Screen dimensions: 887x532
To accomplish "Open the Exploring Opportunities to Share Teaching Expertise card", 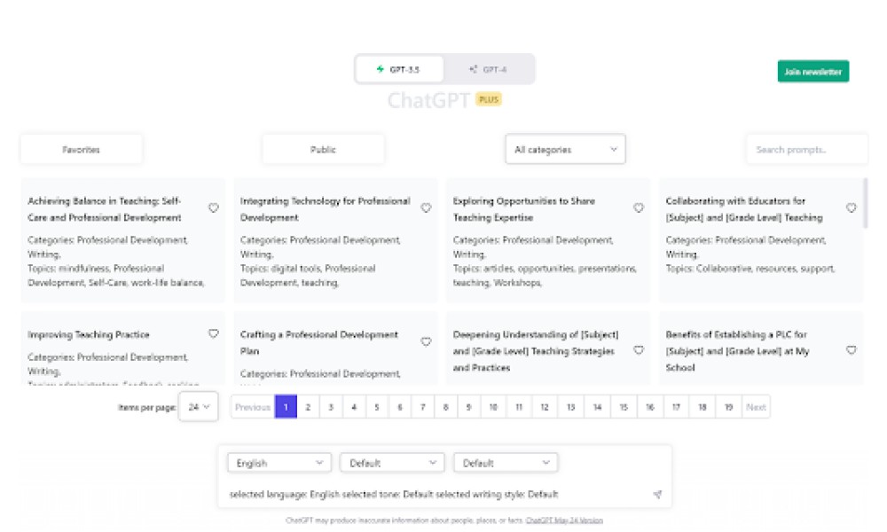I will pos(548,241).
